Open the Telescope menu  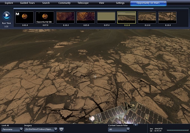tap(83, 3)
